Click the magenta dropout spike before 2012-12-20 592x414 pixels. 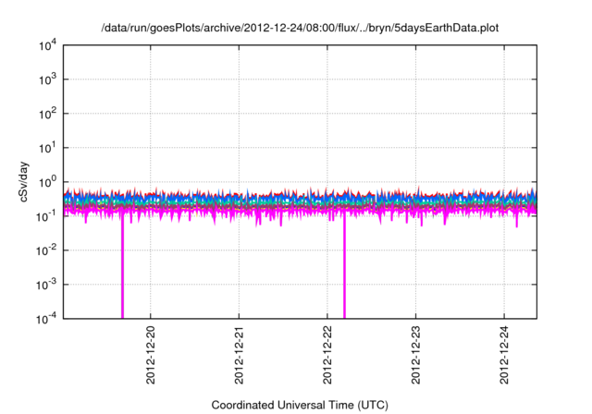(x=122, y=266)
